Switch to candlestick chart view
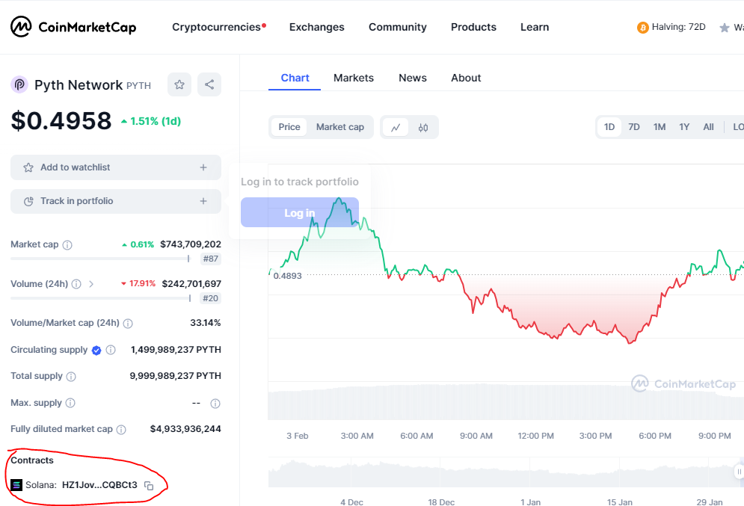The width and height of the screenshot is (744, 506). point(423,127)
